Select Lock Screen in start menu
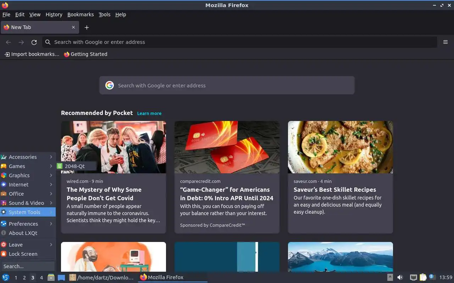 click(28, 254)
